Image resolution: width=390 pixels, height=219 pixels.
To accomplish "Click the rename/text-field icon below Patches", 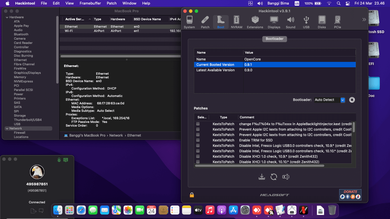I will tap(286, 177).
